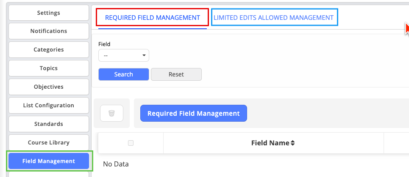Open List Configuration in the sidebar
Image resolution: width=409 pixels, height=177 pixels.
tap(49, 106)
